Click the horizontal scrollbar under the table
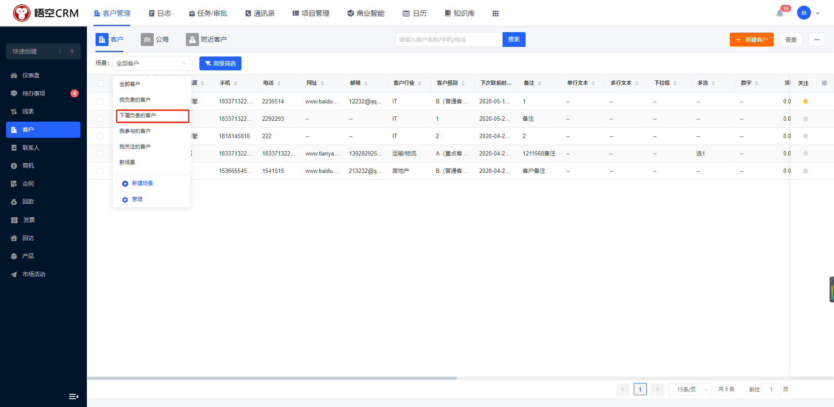The image size is (834, 407). (x=272, y=378)
